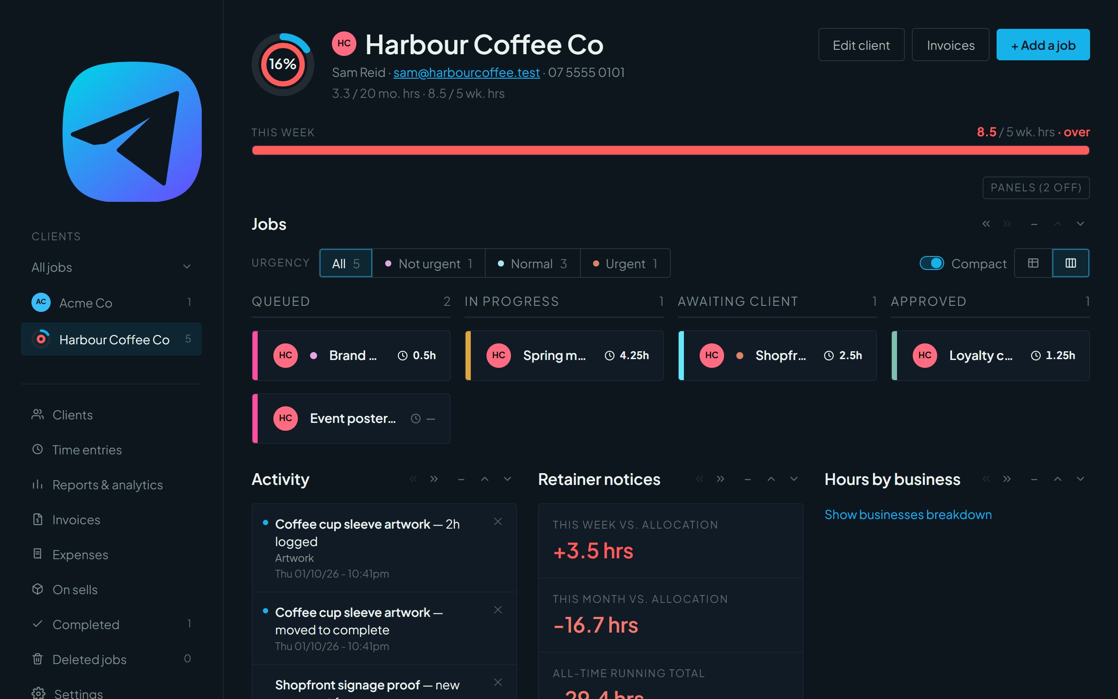The width and height of the screenshot is (1118, 699).
Task: Open Deleted jobs in the sidebar
Action: 111,659
